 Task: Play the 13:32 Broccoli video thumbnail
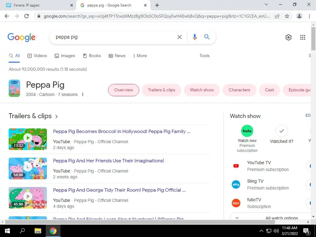tap(28, 139)
